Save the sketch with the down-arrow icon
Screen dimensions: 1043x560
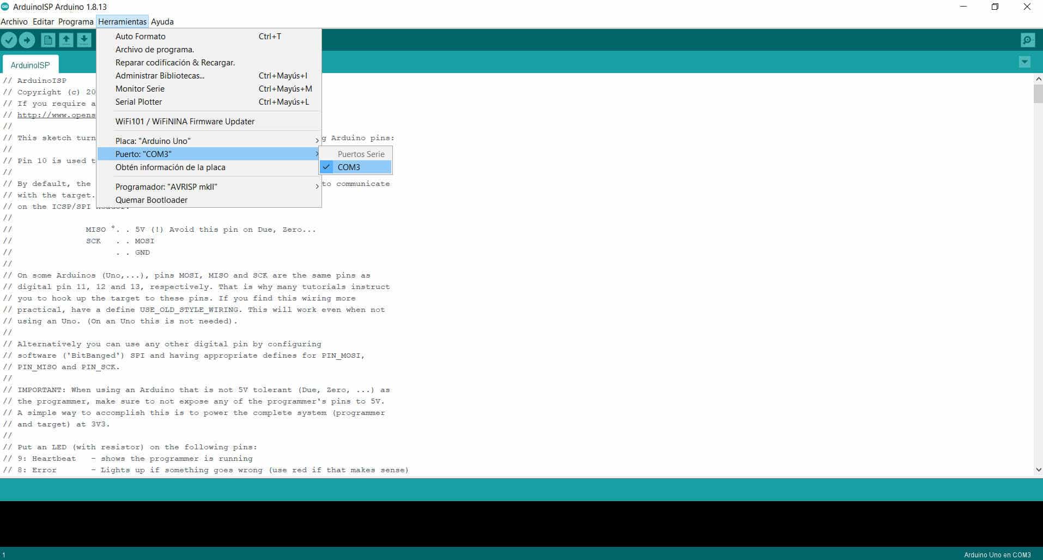coord(84,40)
